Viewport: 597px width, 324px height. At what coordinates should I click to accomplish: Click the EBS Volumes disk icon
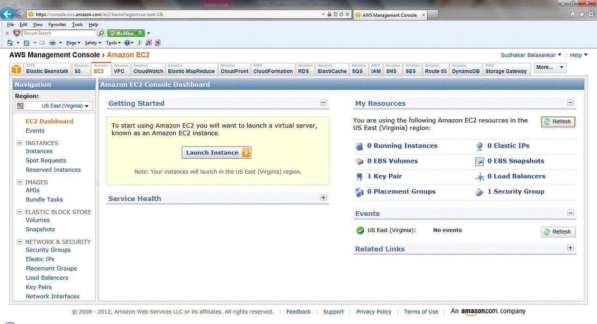359,162
